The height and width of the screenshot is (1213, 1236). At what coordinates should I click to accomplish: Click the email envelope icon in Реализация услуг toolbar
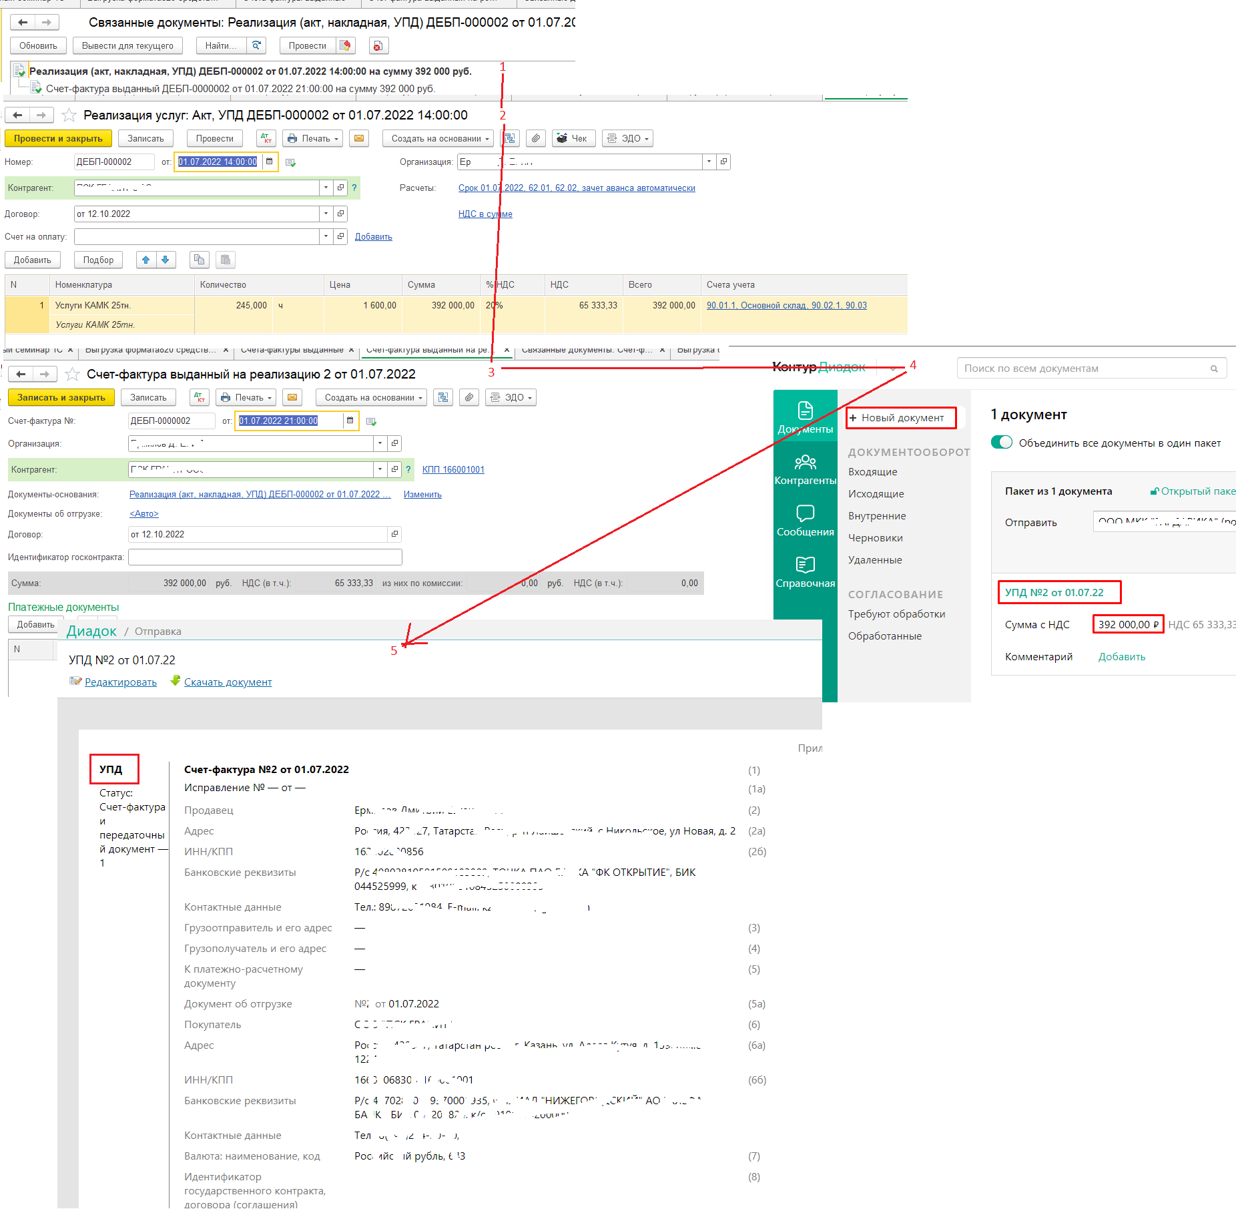click(x=359, y=138)
